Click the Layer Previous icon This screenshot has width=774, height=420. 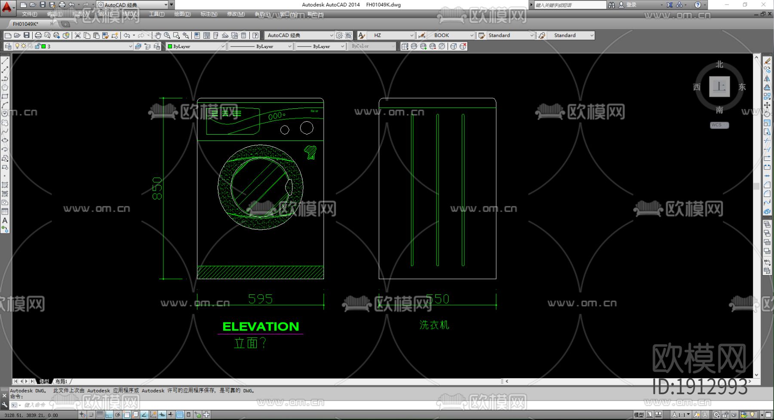(147, 46)
